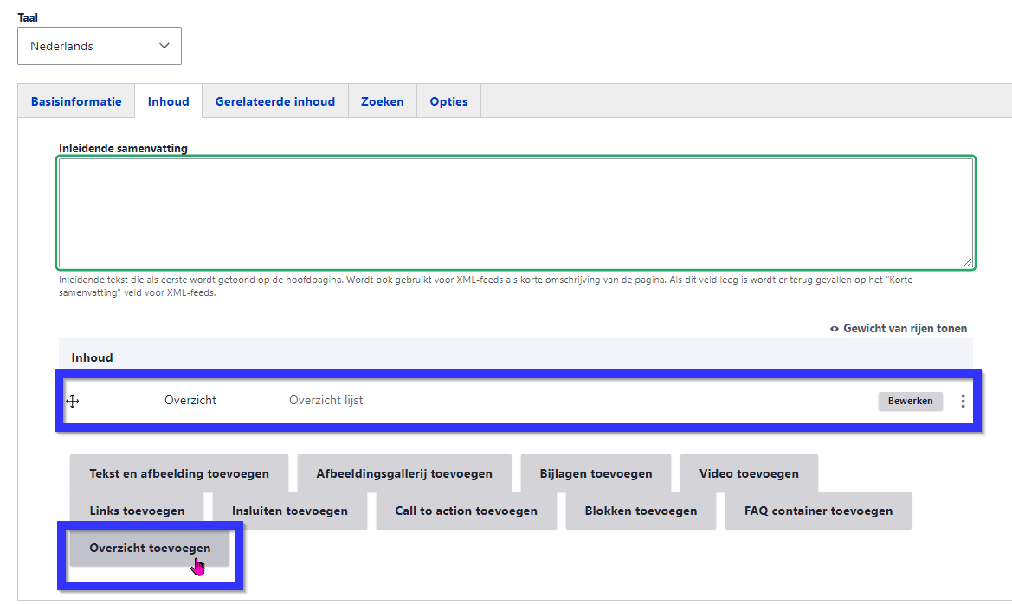Click Call to action toevoegen
1012x604 pixels.
(x=466, y=511)
